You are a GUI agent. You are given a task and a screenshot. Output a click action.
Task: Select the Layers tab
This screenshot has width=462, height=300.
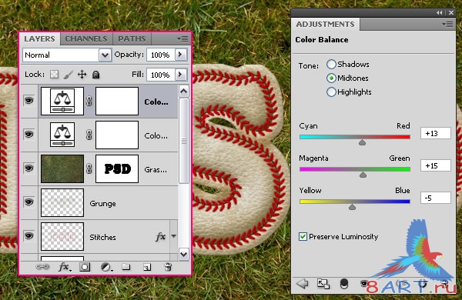click(39, 39)
